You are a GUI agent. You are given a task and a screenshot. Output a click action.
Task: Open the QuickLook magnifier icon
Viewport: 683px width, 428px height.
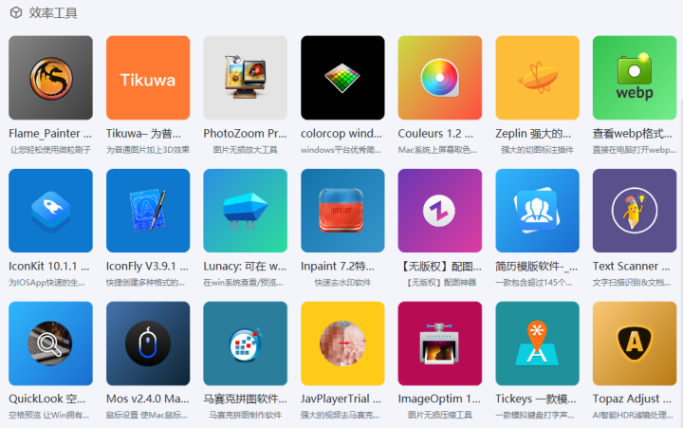pyautogui.click(x=50, y=344)
